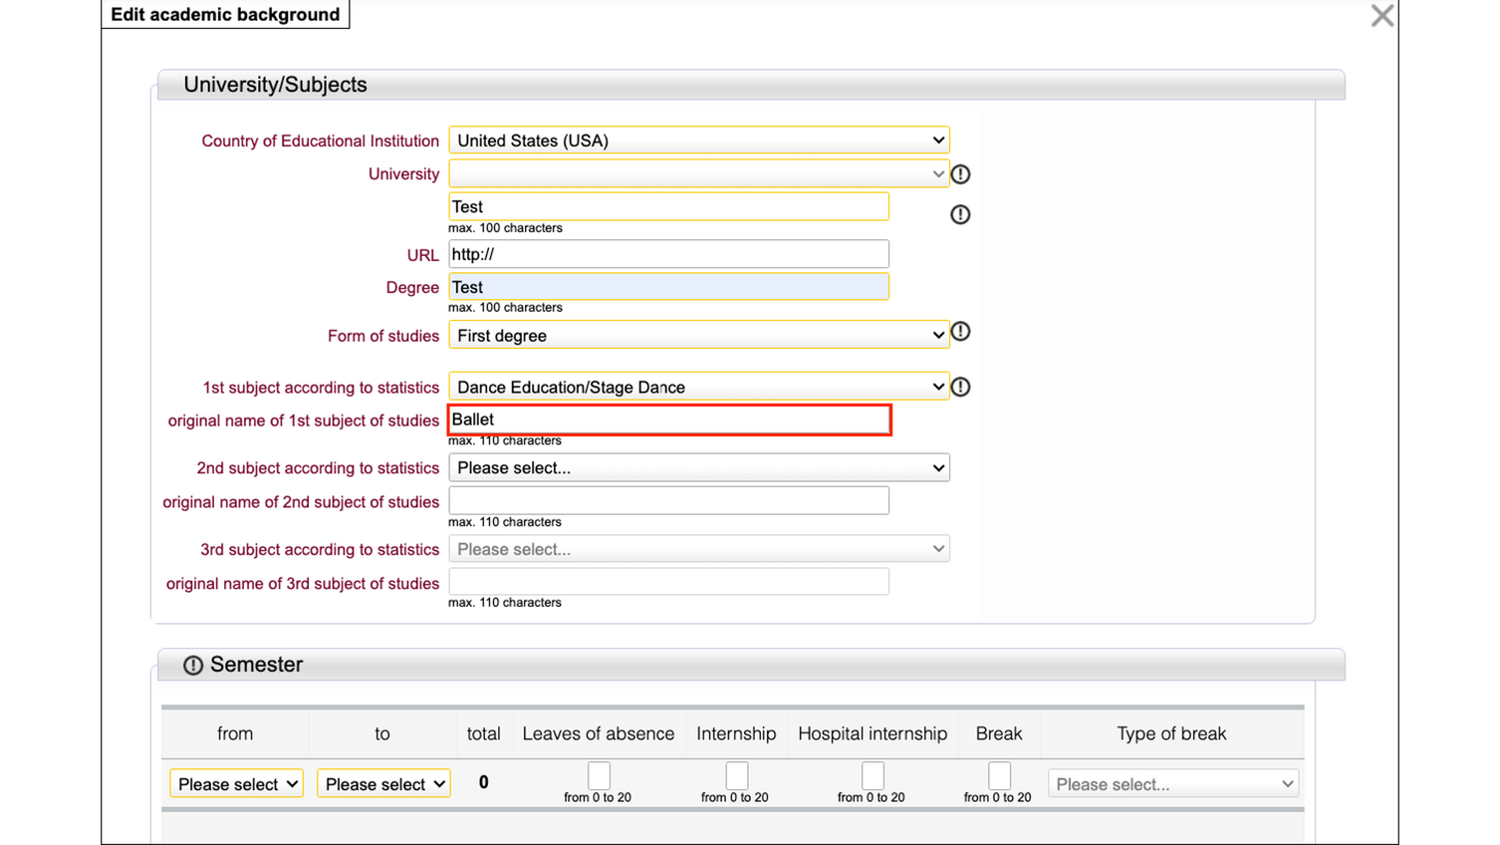Click the Semester section info icon
Viewport: 1500px width, 845px height.
(x=193, y=666)
